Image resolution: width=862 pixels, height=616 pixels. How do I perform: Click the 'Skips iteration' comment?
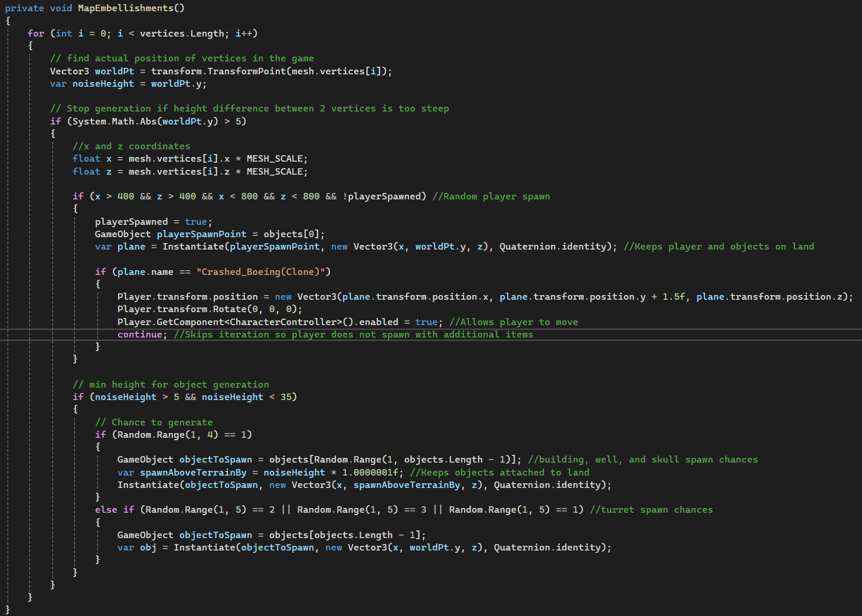pos(353,335)
